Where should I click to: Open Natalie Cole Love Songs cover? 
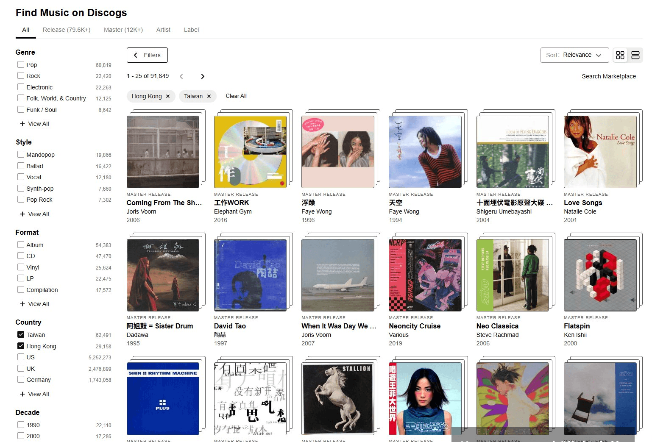pos(600,152)
